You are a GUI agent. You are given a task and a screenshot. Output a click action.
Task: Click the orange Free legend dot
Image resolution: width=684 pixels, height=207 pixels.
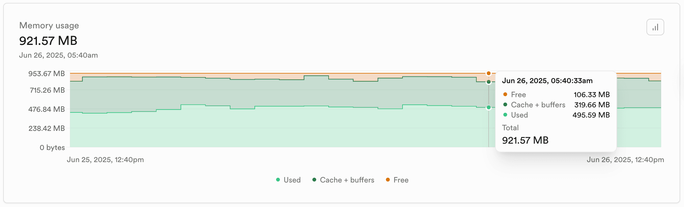[x=388, y=180]
